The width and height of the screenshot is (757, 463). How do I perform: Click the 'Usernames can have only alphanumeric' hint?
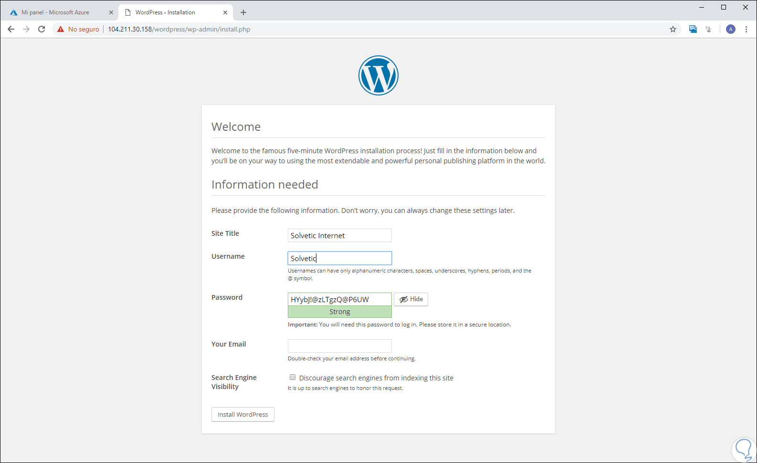(410, 274)
